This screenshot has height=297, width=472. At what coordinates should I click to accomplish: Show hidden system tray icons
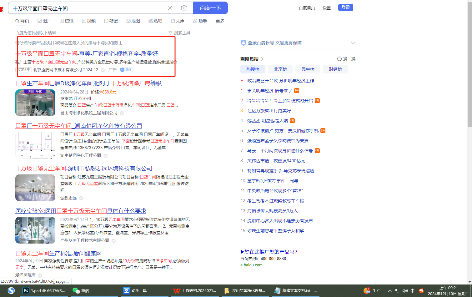pos(390,291)
